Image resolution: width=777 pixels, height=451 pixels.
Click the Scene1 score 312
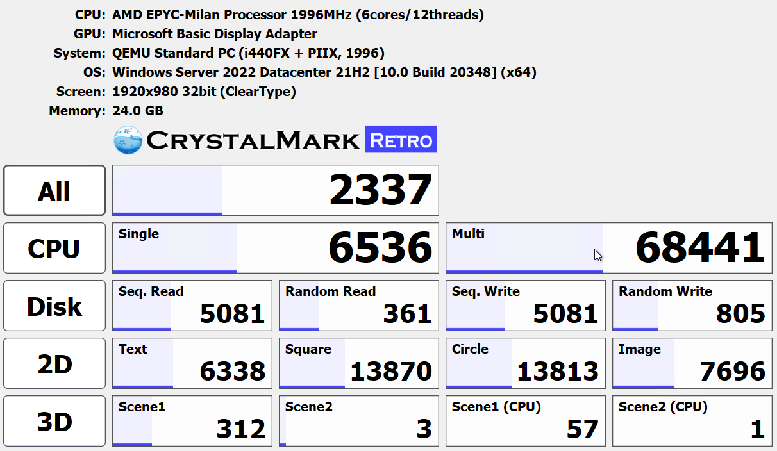[192, 421]
